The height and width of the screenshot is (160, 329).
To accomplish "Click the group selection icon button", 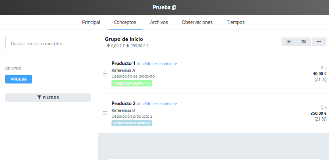I will (304, 42).
